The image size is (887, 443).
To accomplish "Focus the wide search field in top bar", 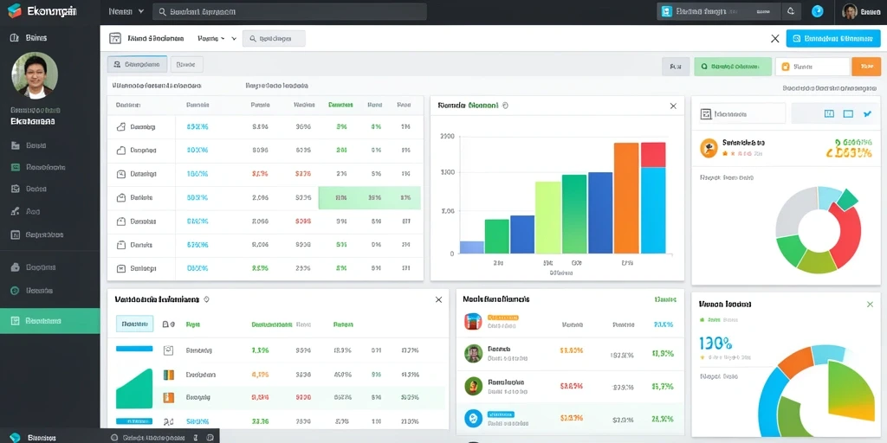I will [289, 11].
